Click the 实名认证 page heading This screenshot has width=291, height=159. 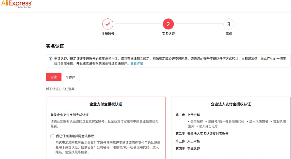point(55,46)
